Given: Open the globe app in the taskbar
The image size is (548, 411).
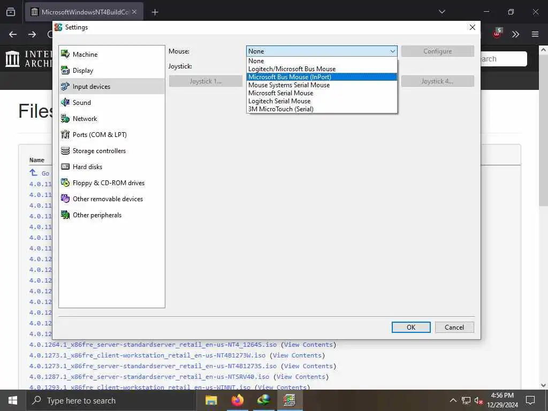Looking at the screenshot, I should pos(264,400).
